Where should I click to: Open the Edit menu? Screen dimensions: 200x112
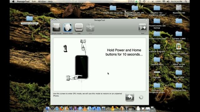34,2
